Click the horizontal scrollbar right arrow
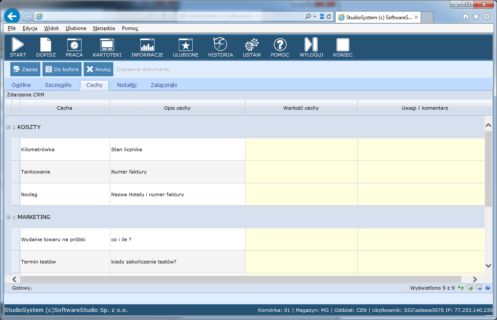Viewport: 497px width, 320px height. (475, 279)
